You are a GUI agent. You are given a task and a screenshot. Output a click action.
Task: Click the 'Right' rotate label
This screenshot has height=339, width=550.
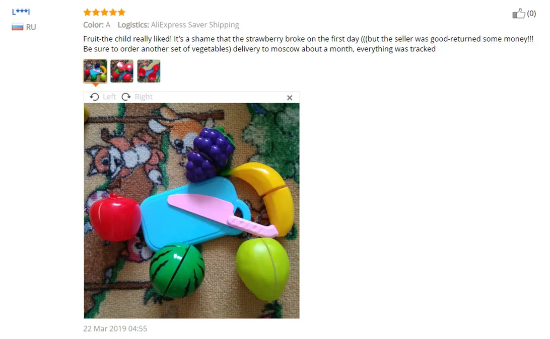(x=144, y=97)
